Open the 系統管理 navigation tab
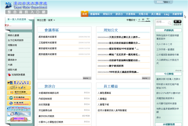The height and width of the screenshot is (126, 188). pos(177,14)
